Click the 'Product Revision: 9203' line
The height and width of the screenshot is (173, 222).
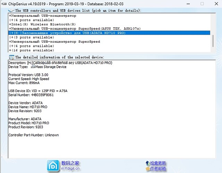point(26,127)
